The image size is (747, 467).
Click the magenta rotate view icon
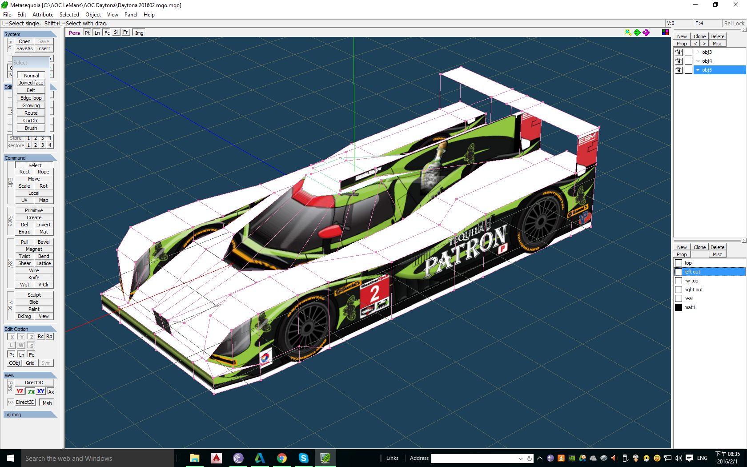[x=646, y=32]
